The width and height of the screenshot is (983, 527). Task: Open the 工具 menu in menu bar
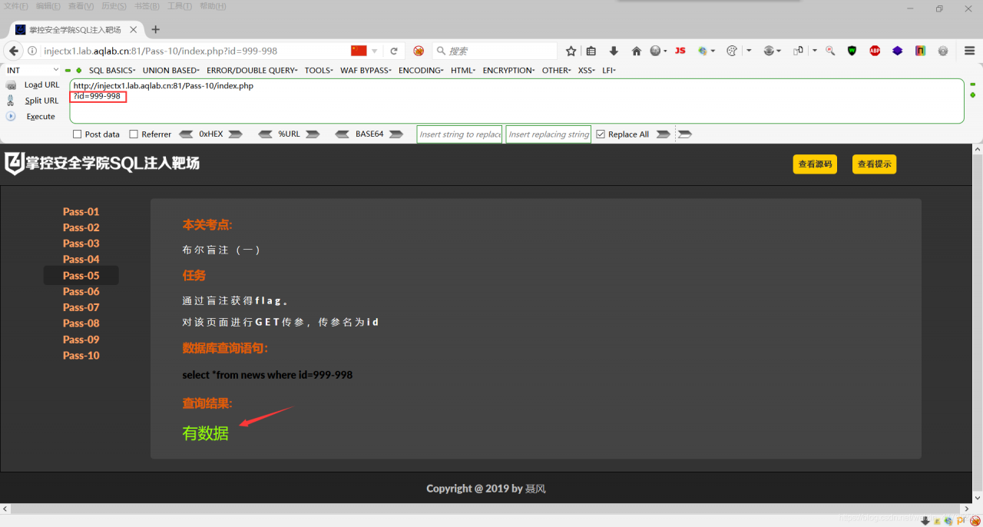pos(179,6)
